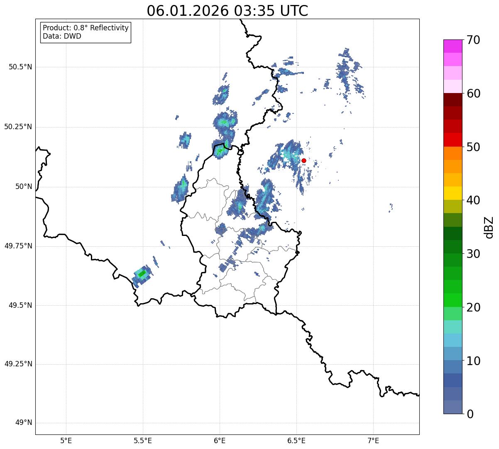Click the '49.75°N' latitude label
Viewport: 499px width, 449px height.
(18, 246)
